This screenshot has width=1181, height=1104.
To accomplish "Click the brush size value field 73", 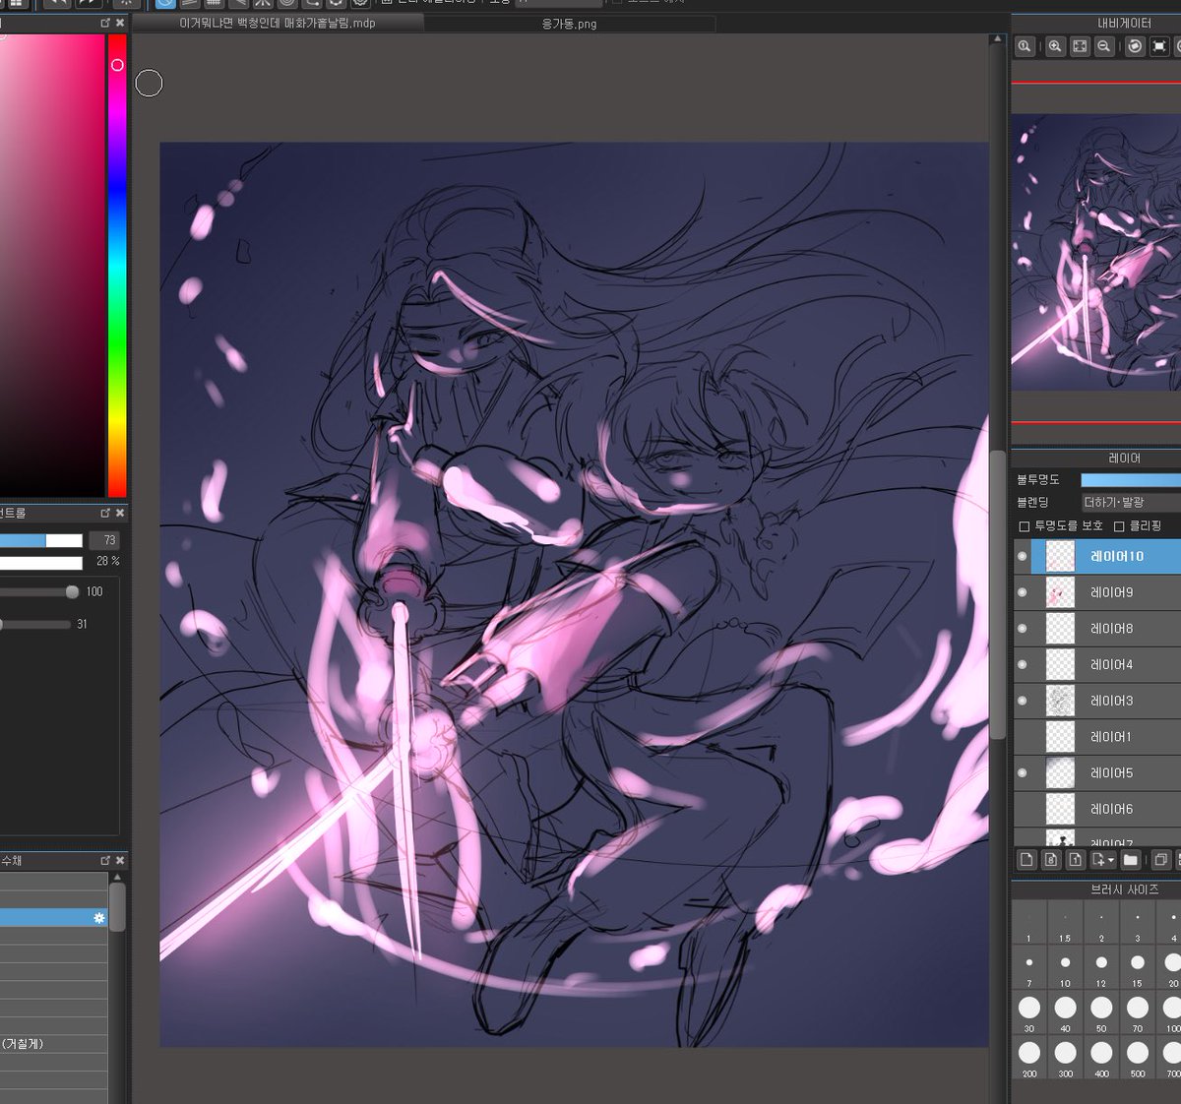I will coord(103,540).
